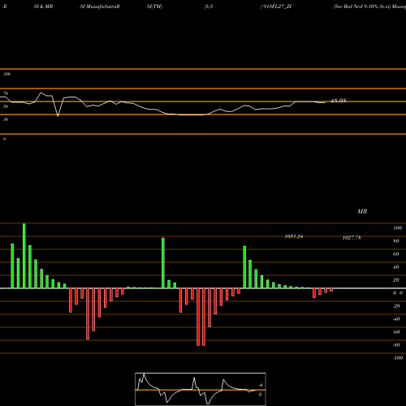406x406 pixels.
Task: Click the RSI axis label 70
Action: click(x=6, y=93)
